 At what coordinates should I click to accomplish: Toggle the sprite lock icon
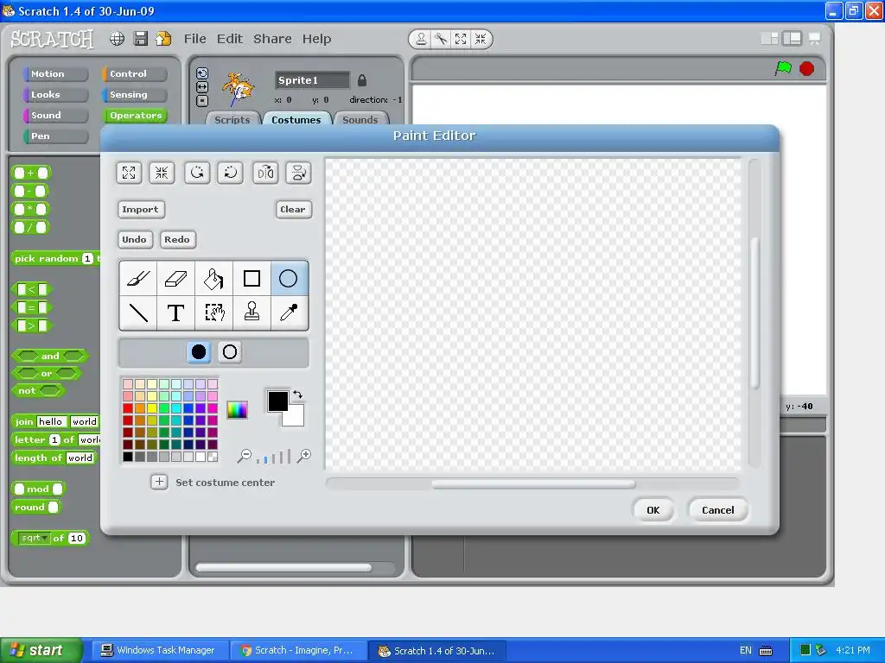[362, 80]
